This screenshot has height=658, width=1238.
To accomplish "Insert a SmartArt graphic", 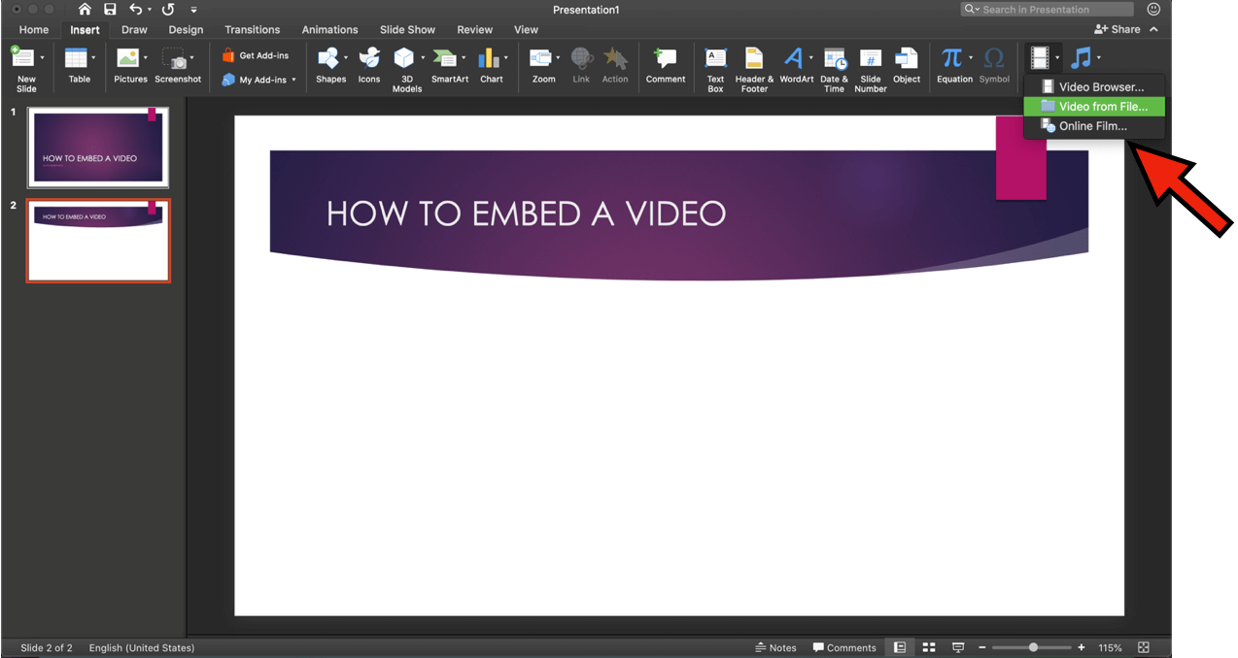I will [x=449, y=65].
